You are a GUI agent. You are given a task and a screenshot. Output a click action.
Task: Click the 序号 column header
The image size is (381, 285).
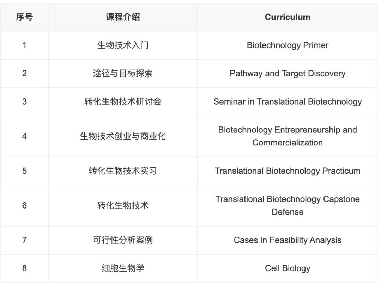(24, 17)
